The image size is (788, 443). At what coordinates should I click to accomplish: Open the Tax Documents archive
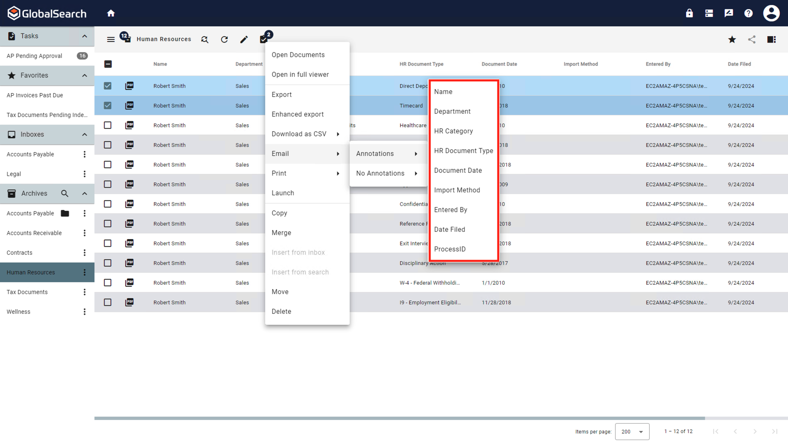(27, 292)
